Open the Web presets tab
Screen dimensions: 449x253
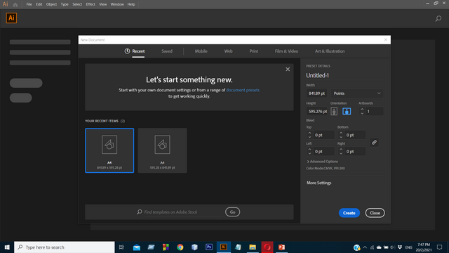[x=228, y=51]
